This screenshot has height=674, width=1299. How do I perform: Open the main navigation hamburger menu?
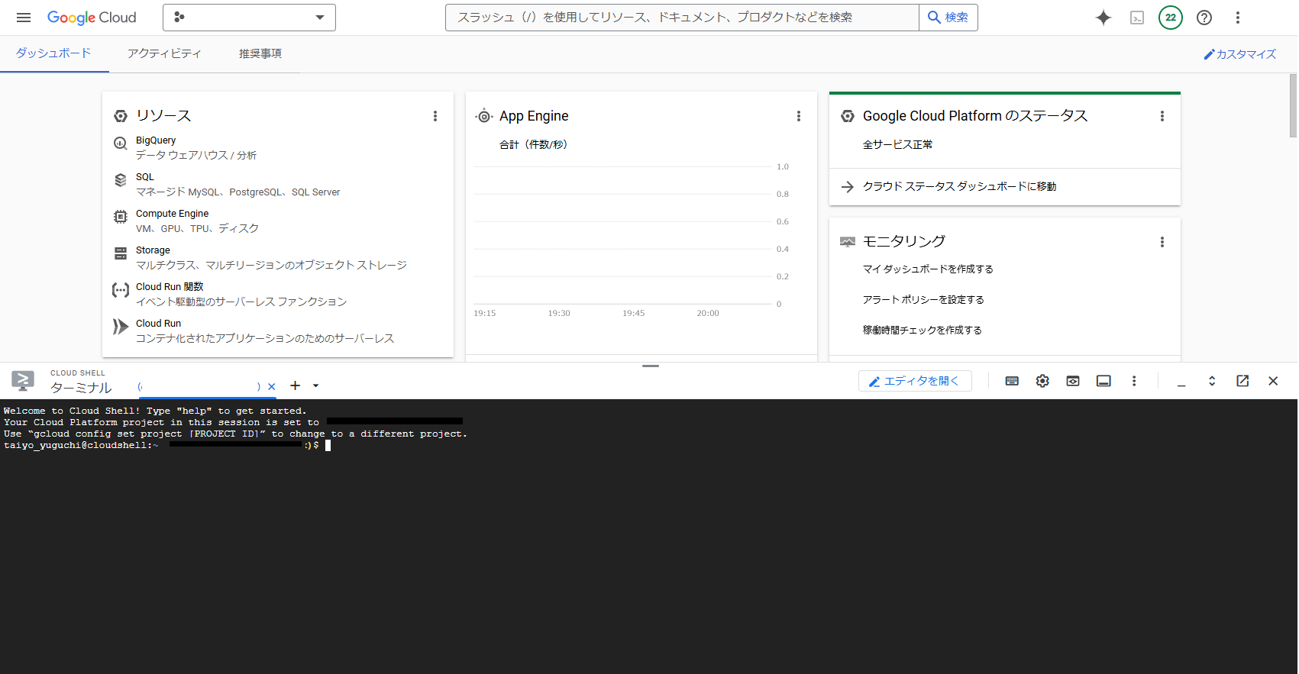pyautogui.click(x=24, y=18)
